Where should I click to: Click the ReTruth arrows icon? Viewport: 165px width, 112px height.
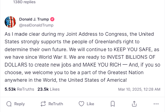[x=43, y=104]
